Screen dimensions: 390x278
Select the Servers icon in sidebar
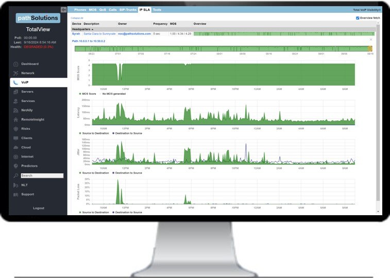point(16,92)
